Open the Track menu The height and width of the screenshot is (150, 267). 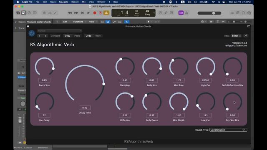pyautogui.click(x=53, y=2)
